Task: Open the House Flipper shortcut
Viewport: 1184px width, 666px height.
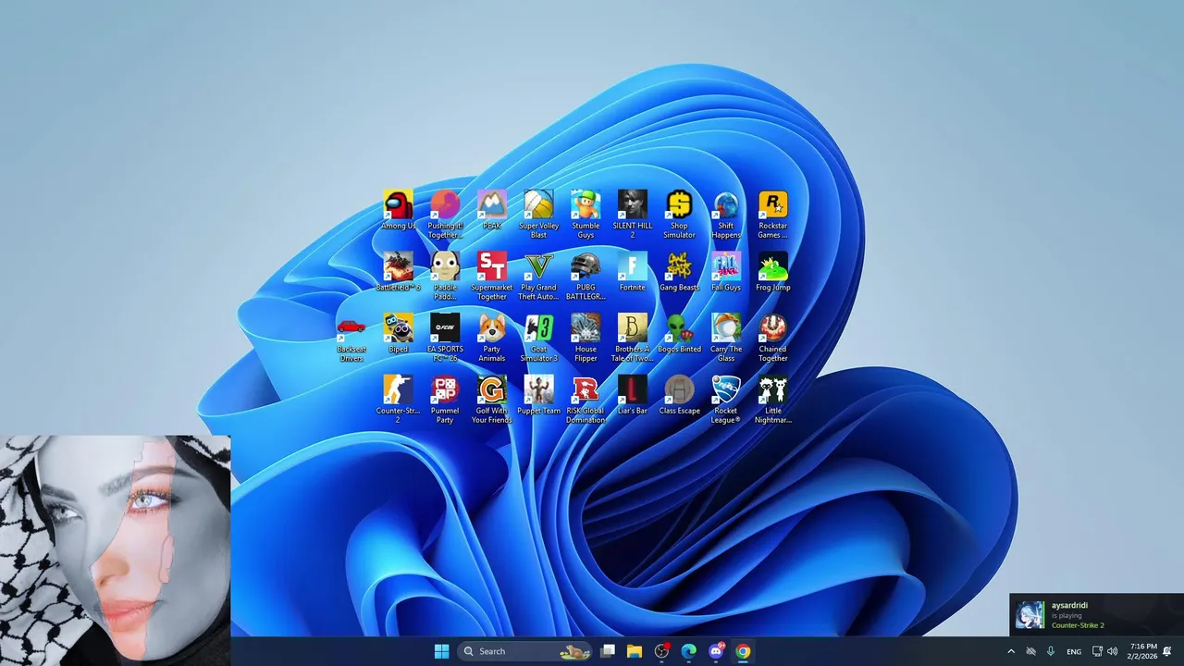Action: click(586, 338)
